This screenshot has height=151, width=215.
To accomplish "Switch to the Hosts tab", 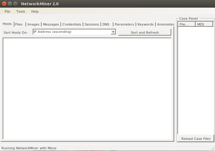I will (x=7, y=24).
